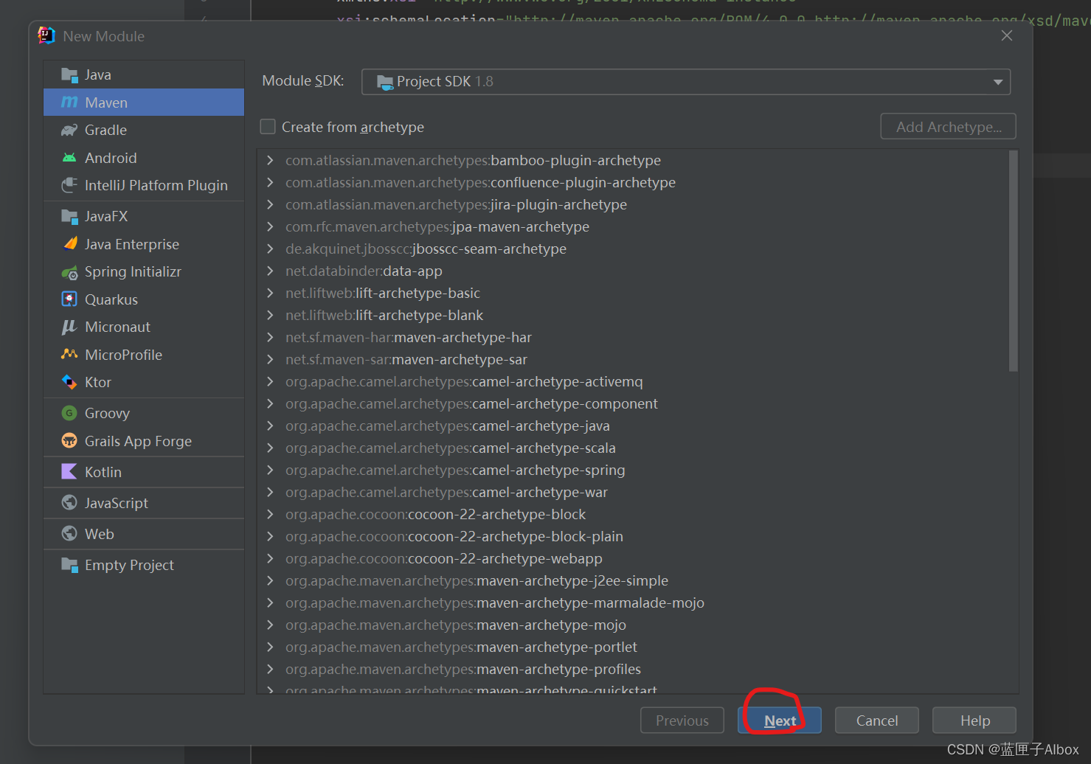Select maven-archetype-j2ee-simple text row

pos(477,580)
